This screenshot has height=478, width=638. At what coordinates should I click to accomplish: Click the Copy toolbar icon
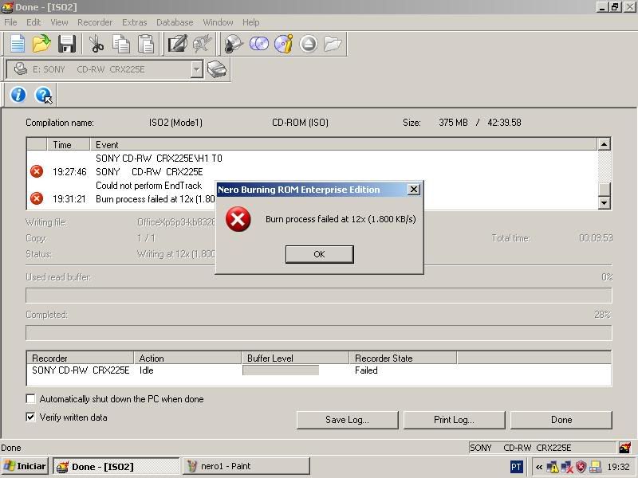(121, 44)
